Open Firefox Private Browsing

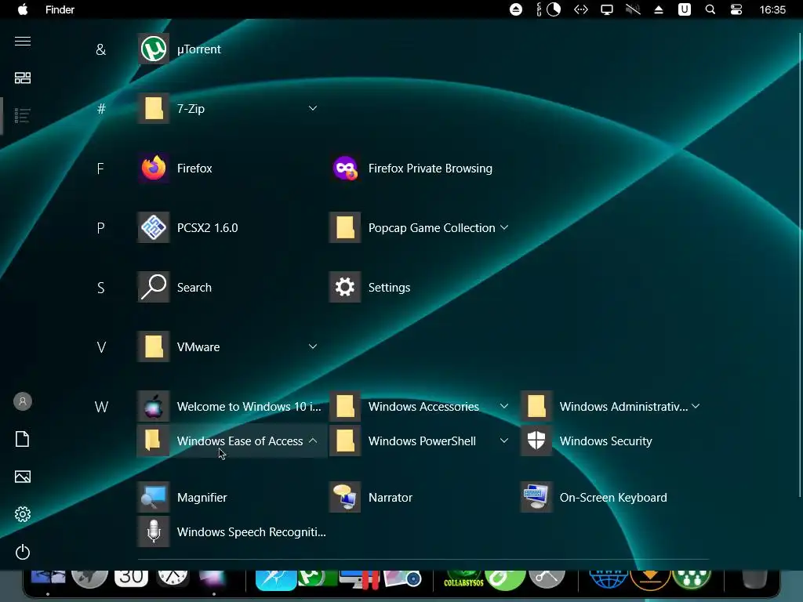(411, 169)
